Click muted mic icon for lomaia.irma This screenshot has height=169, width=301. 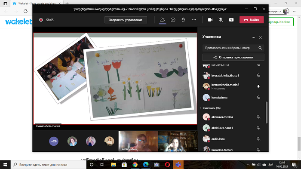[258, 98]
